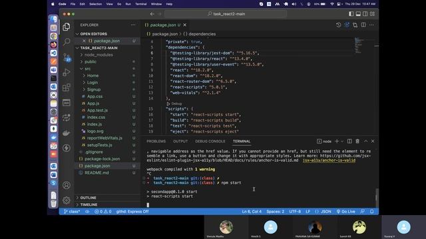Toggle githd Express Off in status bar
The height and width of the screenshot is (239, 426).
[x=132, y=211]
